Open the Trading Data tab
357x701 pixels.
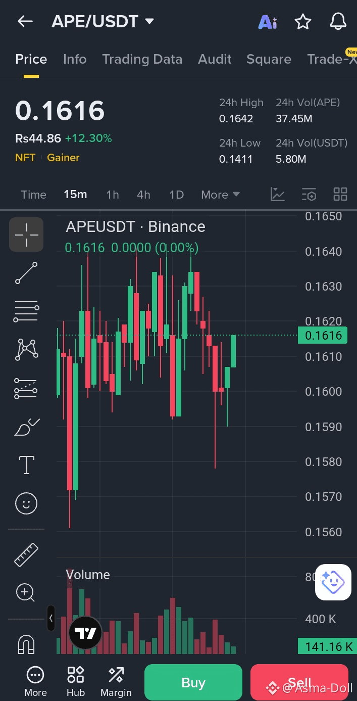click(x=142, y=59)
